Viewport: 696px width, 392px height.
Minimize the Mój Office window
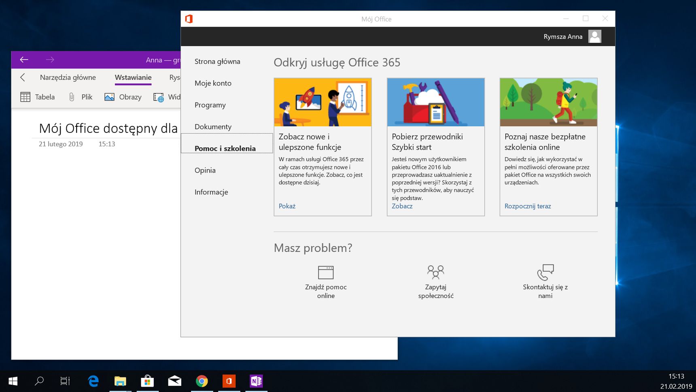(x=566, y=19)
